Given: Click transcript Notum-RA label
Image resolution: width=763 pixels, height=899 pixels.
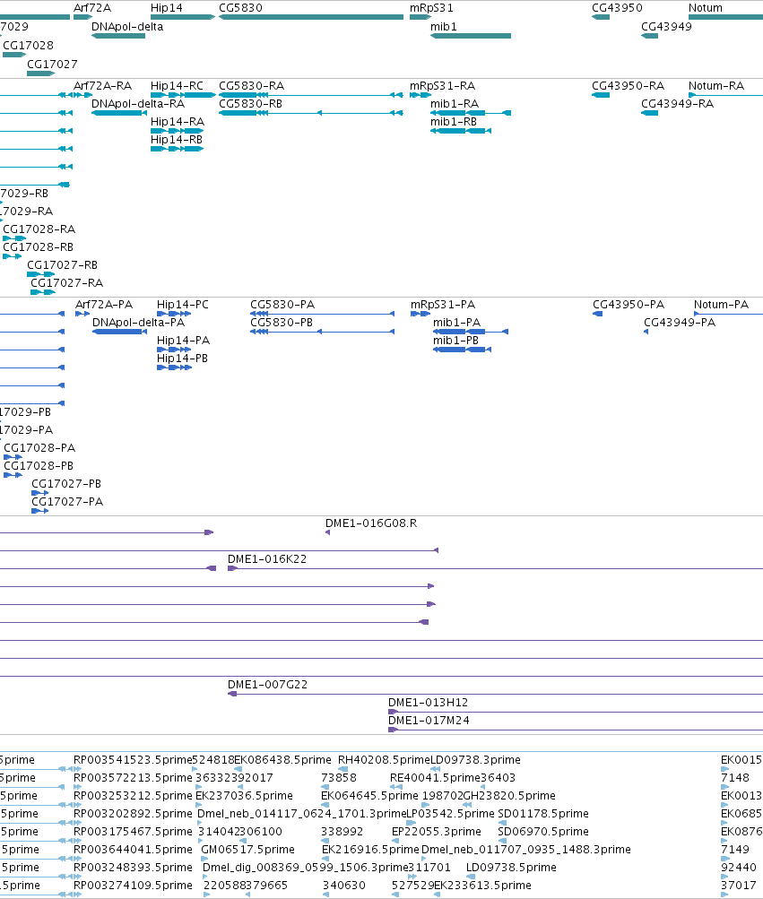Looking at the screenshot, I should [716, 86].
